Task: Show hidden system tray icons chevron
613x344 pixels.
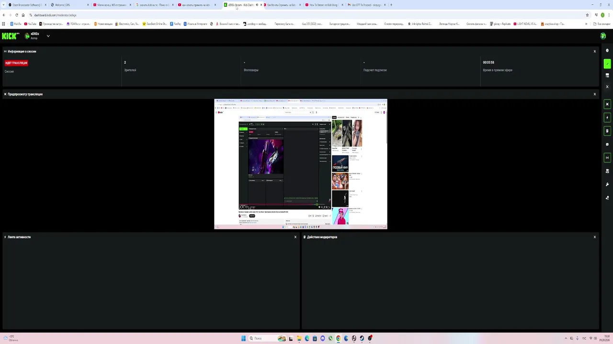Action: 566,338
